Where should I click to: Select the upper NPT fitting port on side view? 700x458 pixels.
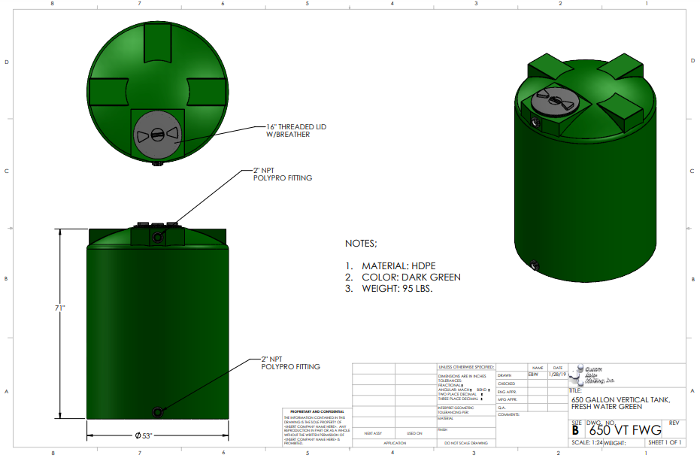click(x=158, y=237)
